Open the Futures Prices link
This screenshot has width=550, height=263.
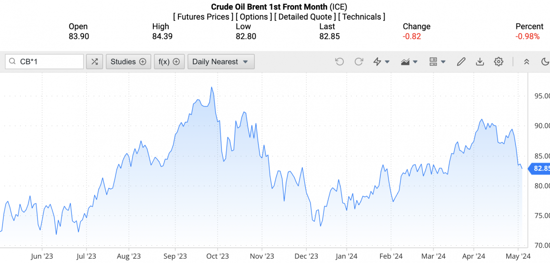[x=203, y=17]
